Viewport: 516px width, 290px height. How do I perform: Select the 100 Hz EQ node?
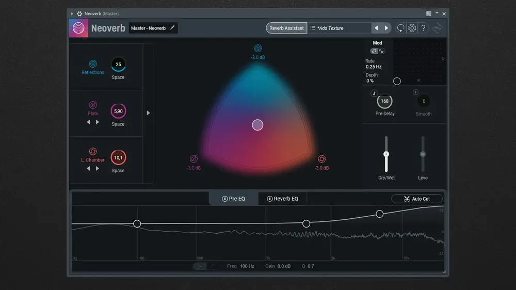137,224
